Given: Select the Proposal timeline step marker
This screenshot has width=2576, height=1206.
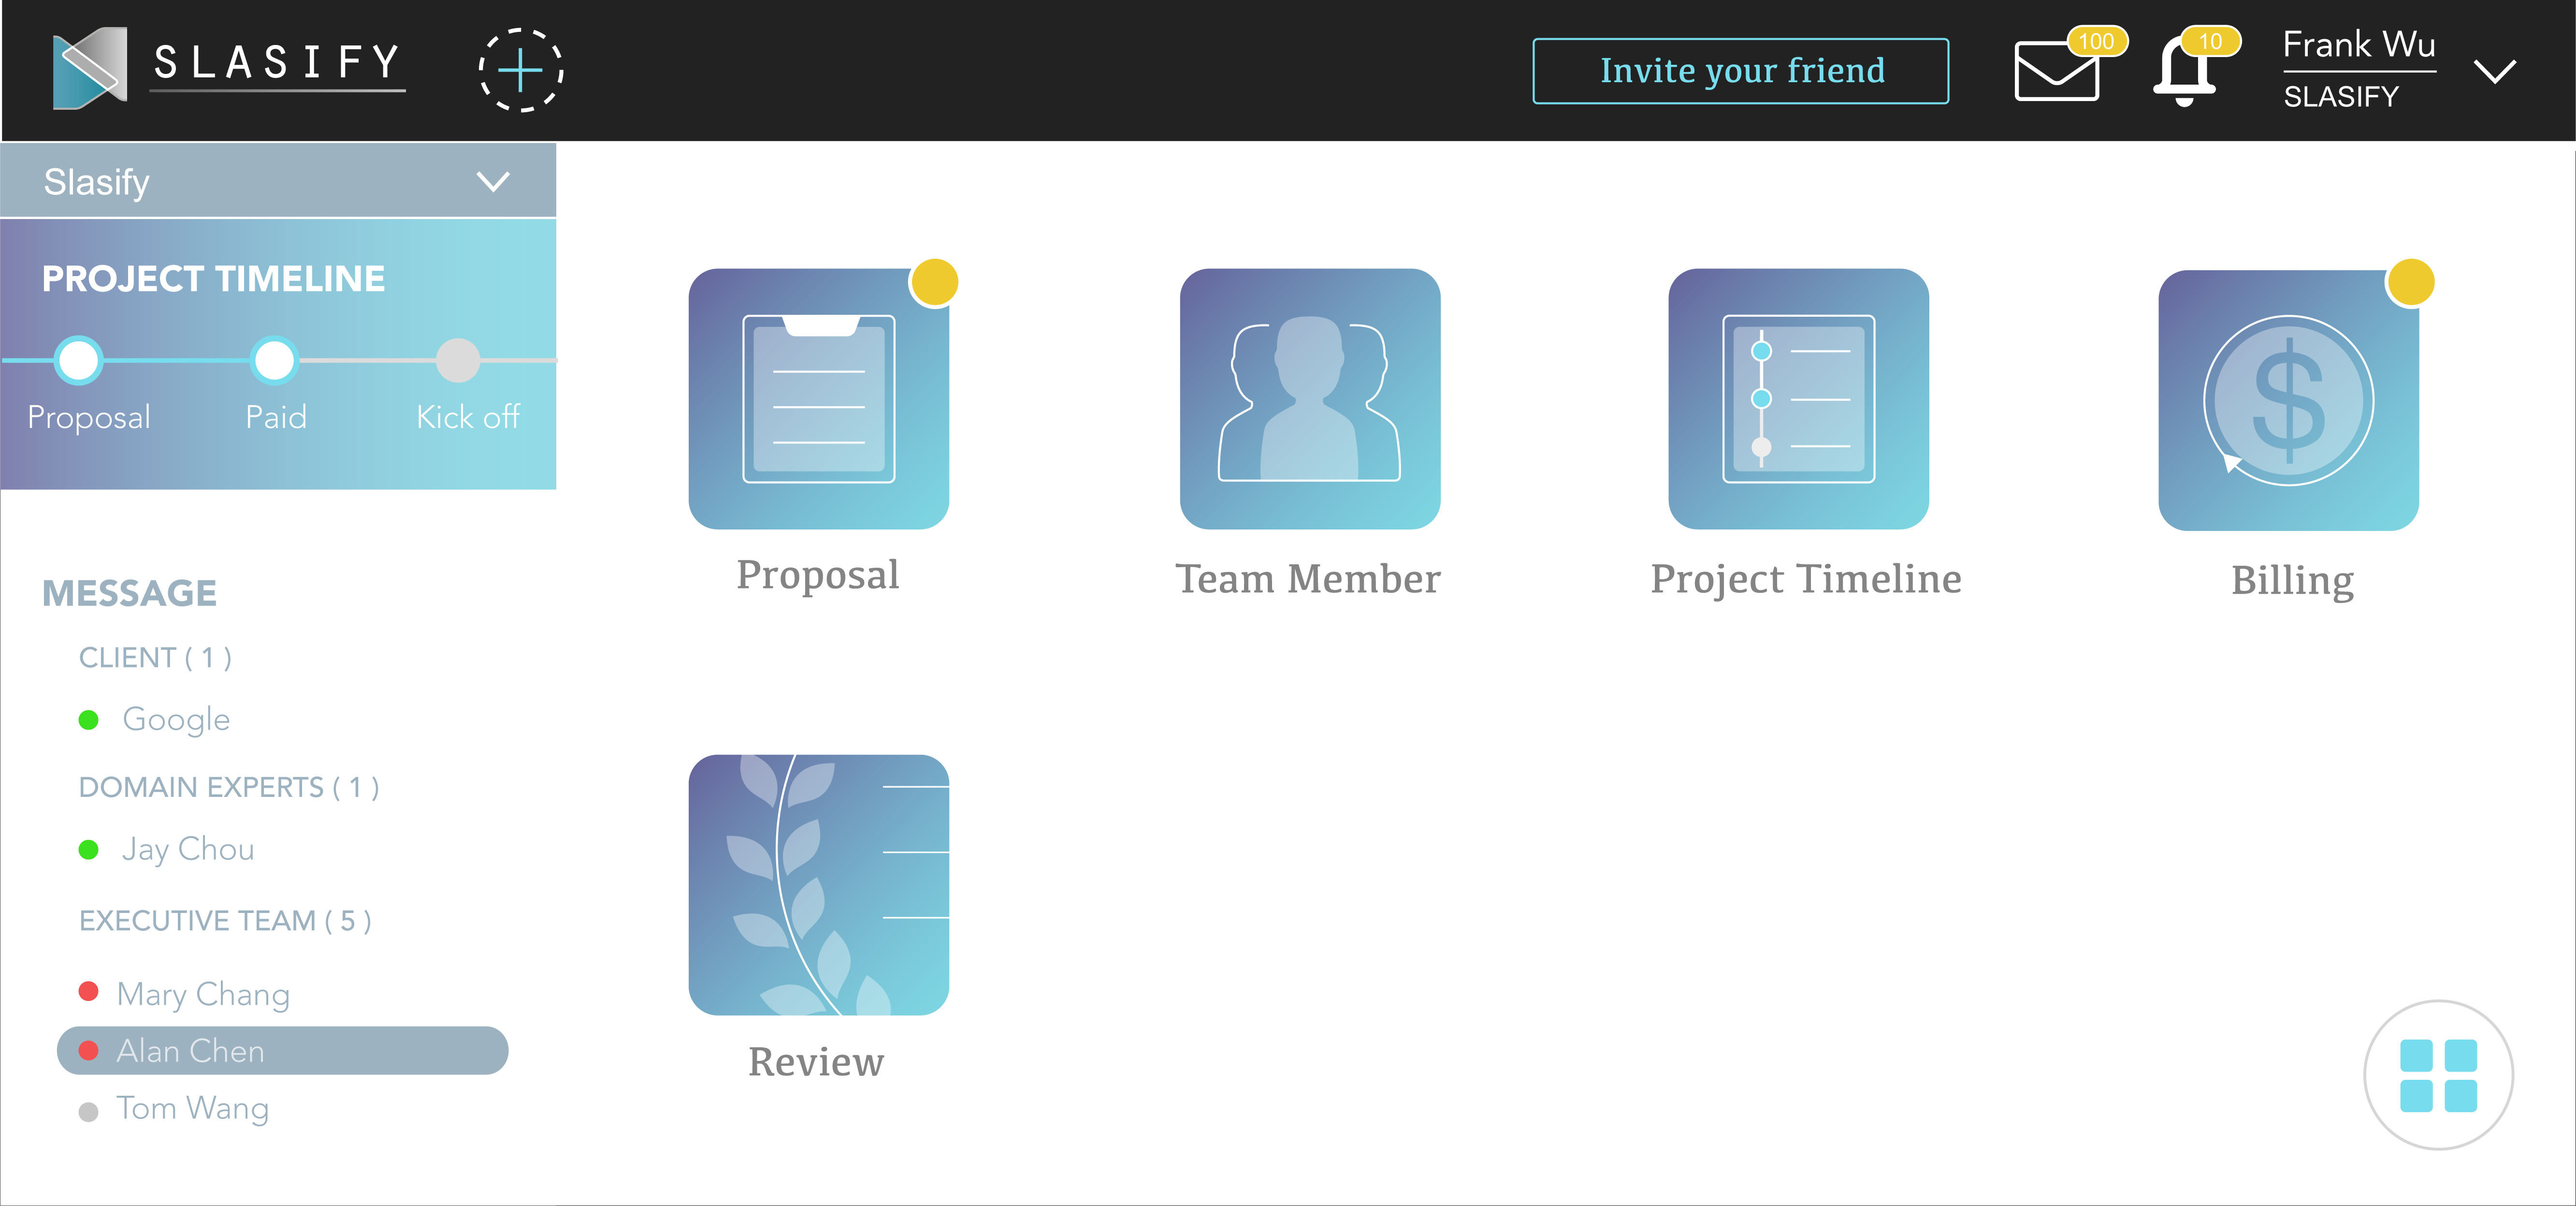Looking at the screenshot, I should click(x=79, y=360).
